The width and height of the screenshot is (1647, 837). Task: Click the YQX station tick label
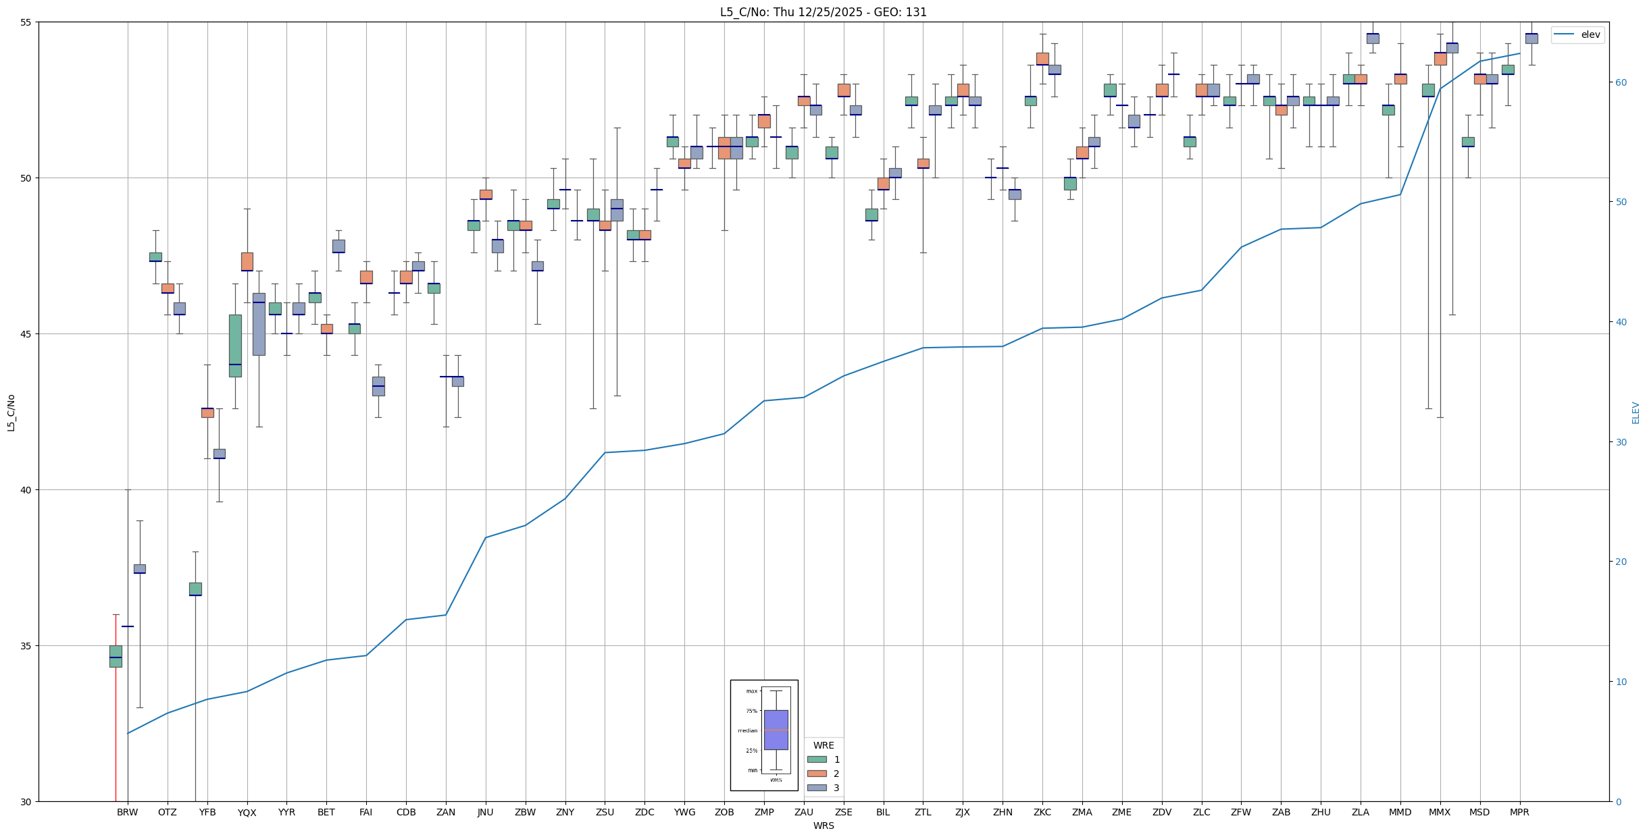[x=247, y=813]
